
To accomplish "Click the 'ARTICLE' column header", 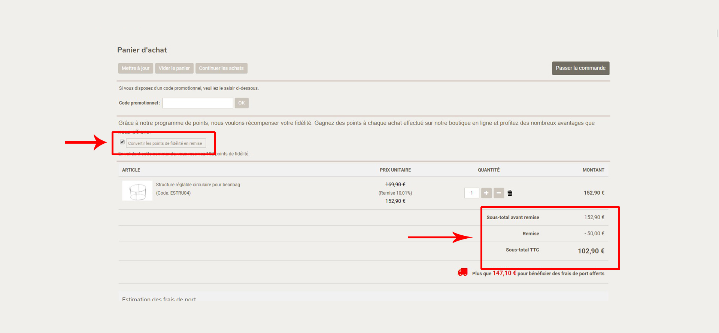I will [131, 170].
